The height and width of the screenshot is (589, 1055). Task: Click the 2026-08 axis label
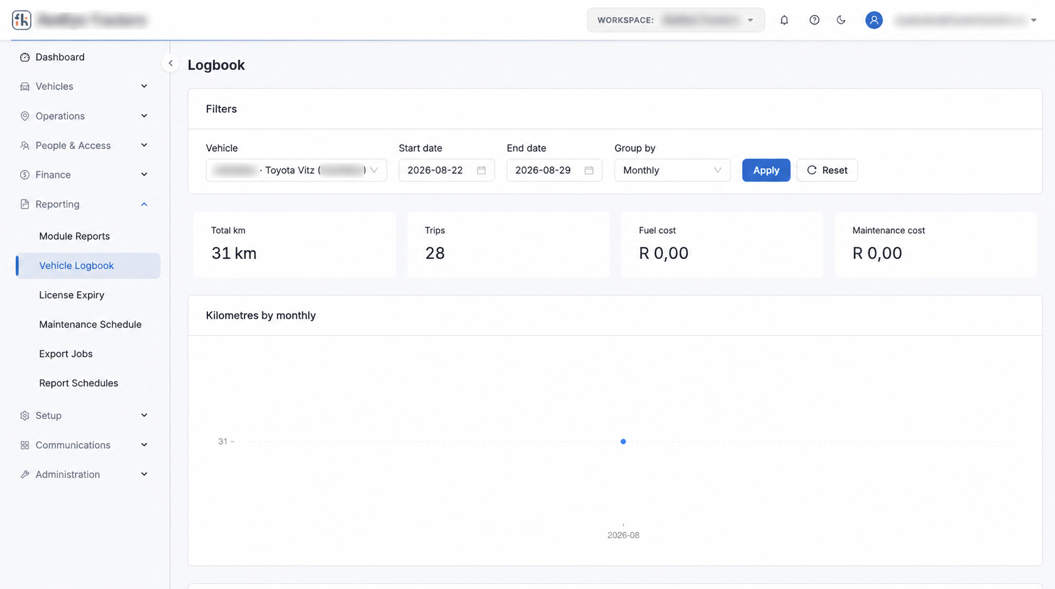pyautogui.click(x=623, y=536)
